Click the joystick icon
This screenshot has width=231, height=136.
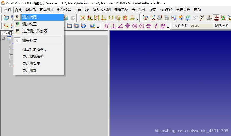pos(209,18)
